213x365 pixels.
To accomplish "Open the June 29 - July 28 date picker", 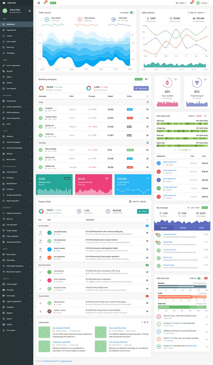I will click(x=138, y=202).
